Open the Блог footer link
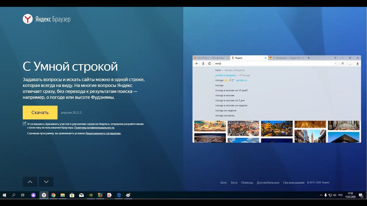This screenshot has height=206, width=367. (224, 183)
